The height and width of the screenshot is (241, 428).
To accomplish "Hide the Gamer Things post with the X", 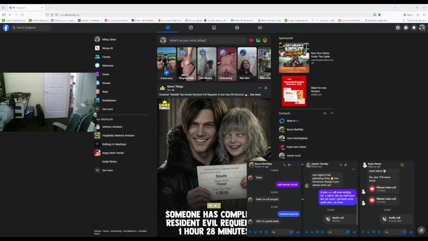I will [x=266, y=88].
